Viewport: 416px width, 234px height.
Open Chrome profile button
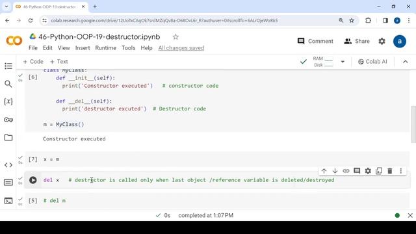point(397,20)
